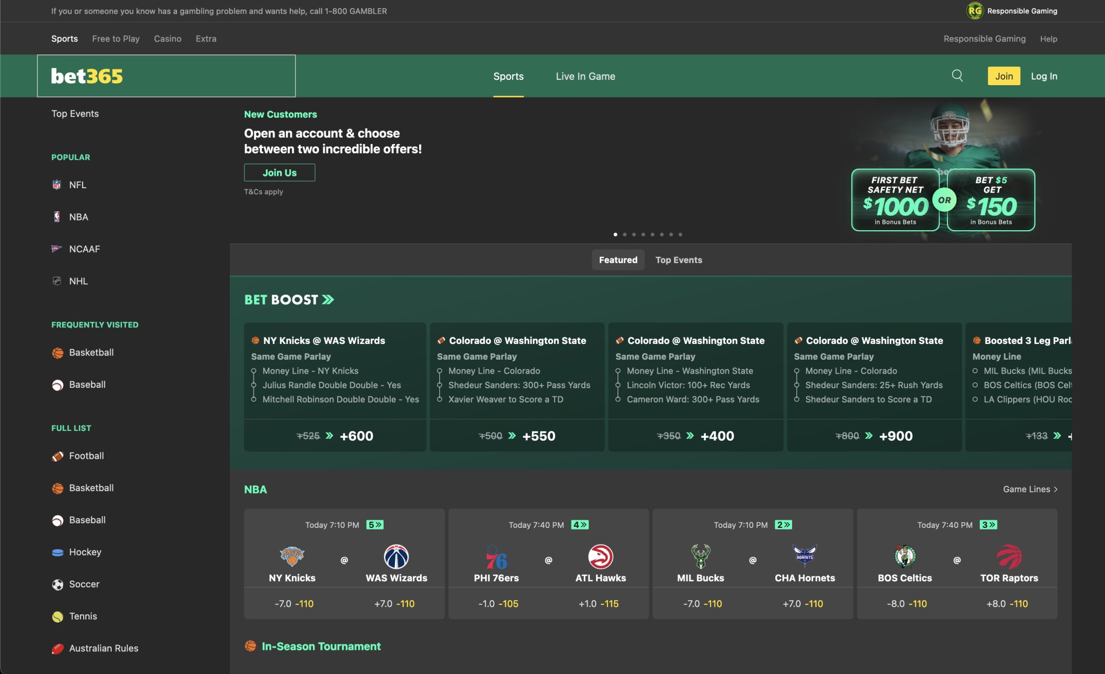The width and height of the screenshot is (1105, 674).
Task: Select Australian Rules in the sidebar
Action: tap(103, 648)
